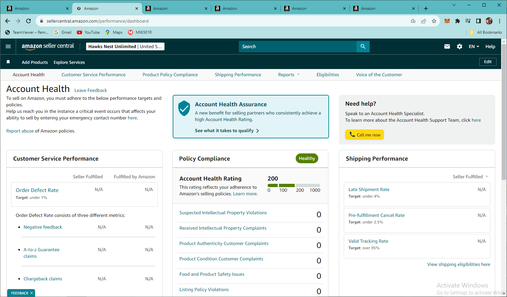Open the Seller Central hamburger menu

tap(8, 46)
